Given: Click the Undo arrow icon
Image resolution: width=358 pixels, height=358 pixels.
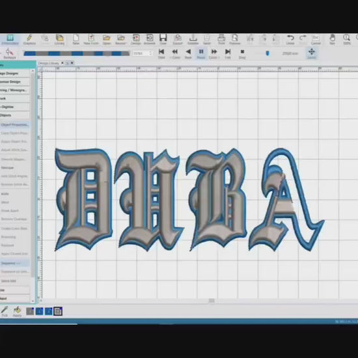Looking at the screenshot, I should (290, 39).
